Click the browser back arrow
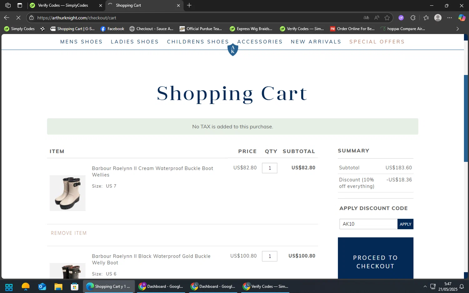469x293 pixels. 7,18
